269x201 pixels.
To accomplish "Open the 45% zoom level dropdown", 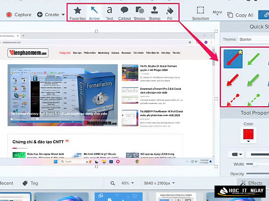I will pyautogui.click(x=127, y=183).
